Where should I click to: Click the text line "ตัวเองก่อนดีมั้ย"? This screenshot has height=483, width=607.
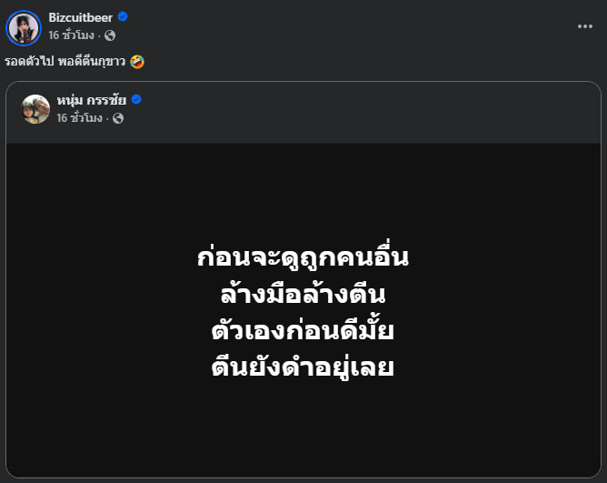303,332
